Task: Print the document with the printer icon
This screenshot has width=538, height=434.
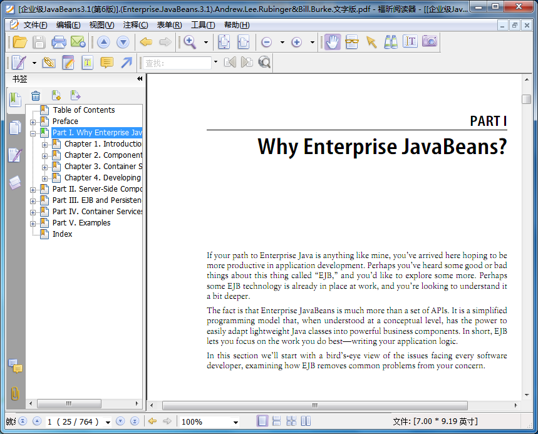Action: point(59,42)
